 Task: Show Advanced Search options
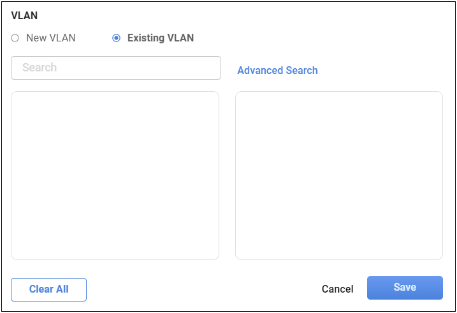click(277, 71)
